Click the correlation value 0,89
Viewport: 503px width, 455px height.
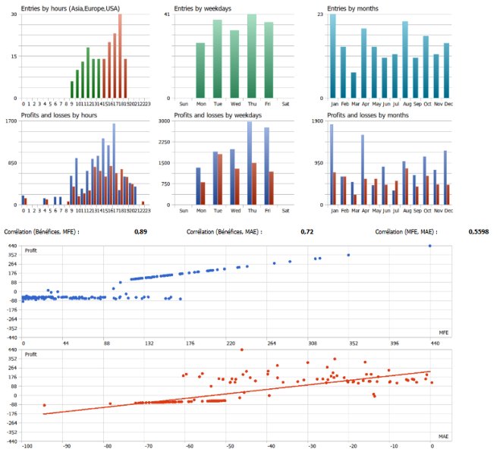click(x=141, y=232)
